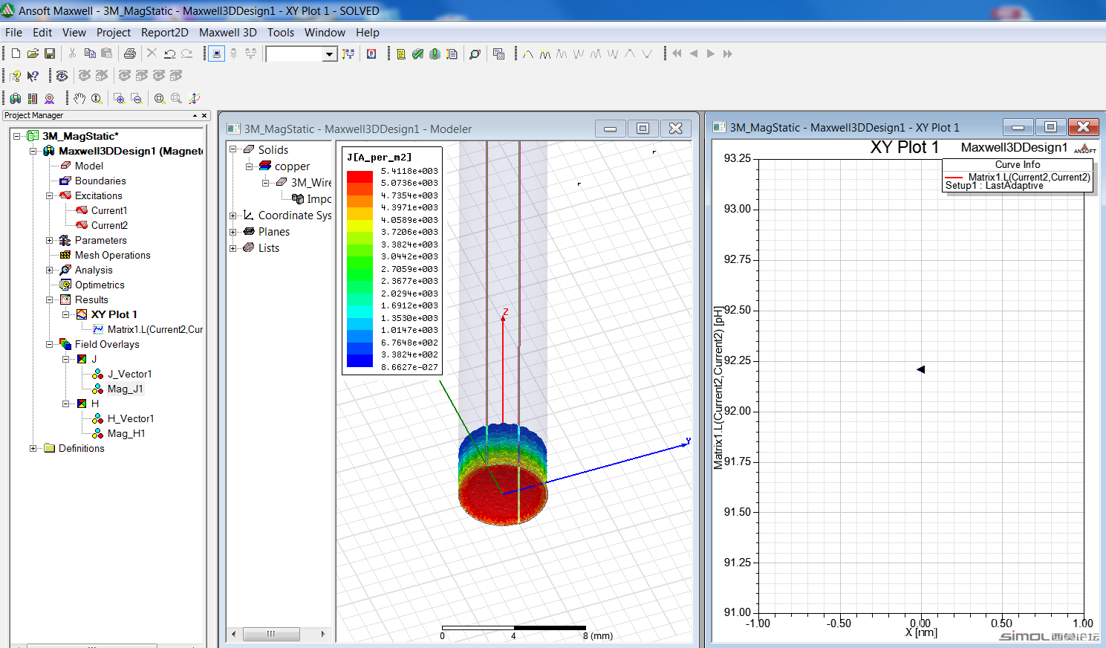Select the J_Vector1 field overlay

pos(129,374)
